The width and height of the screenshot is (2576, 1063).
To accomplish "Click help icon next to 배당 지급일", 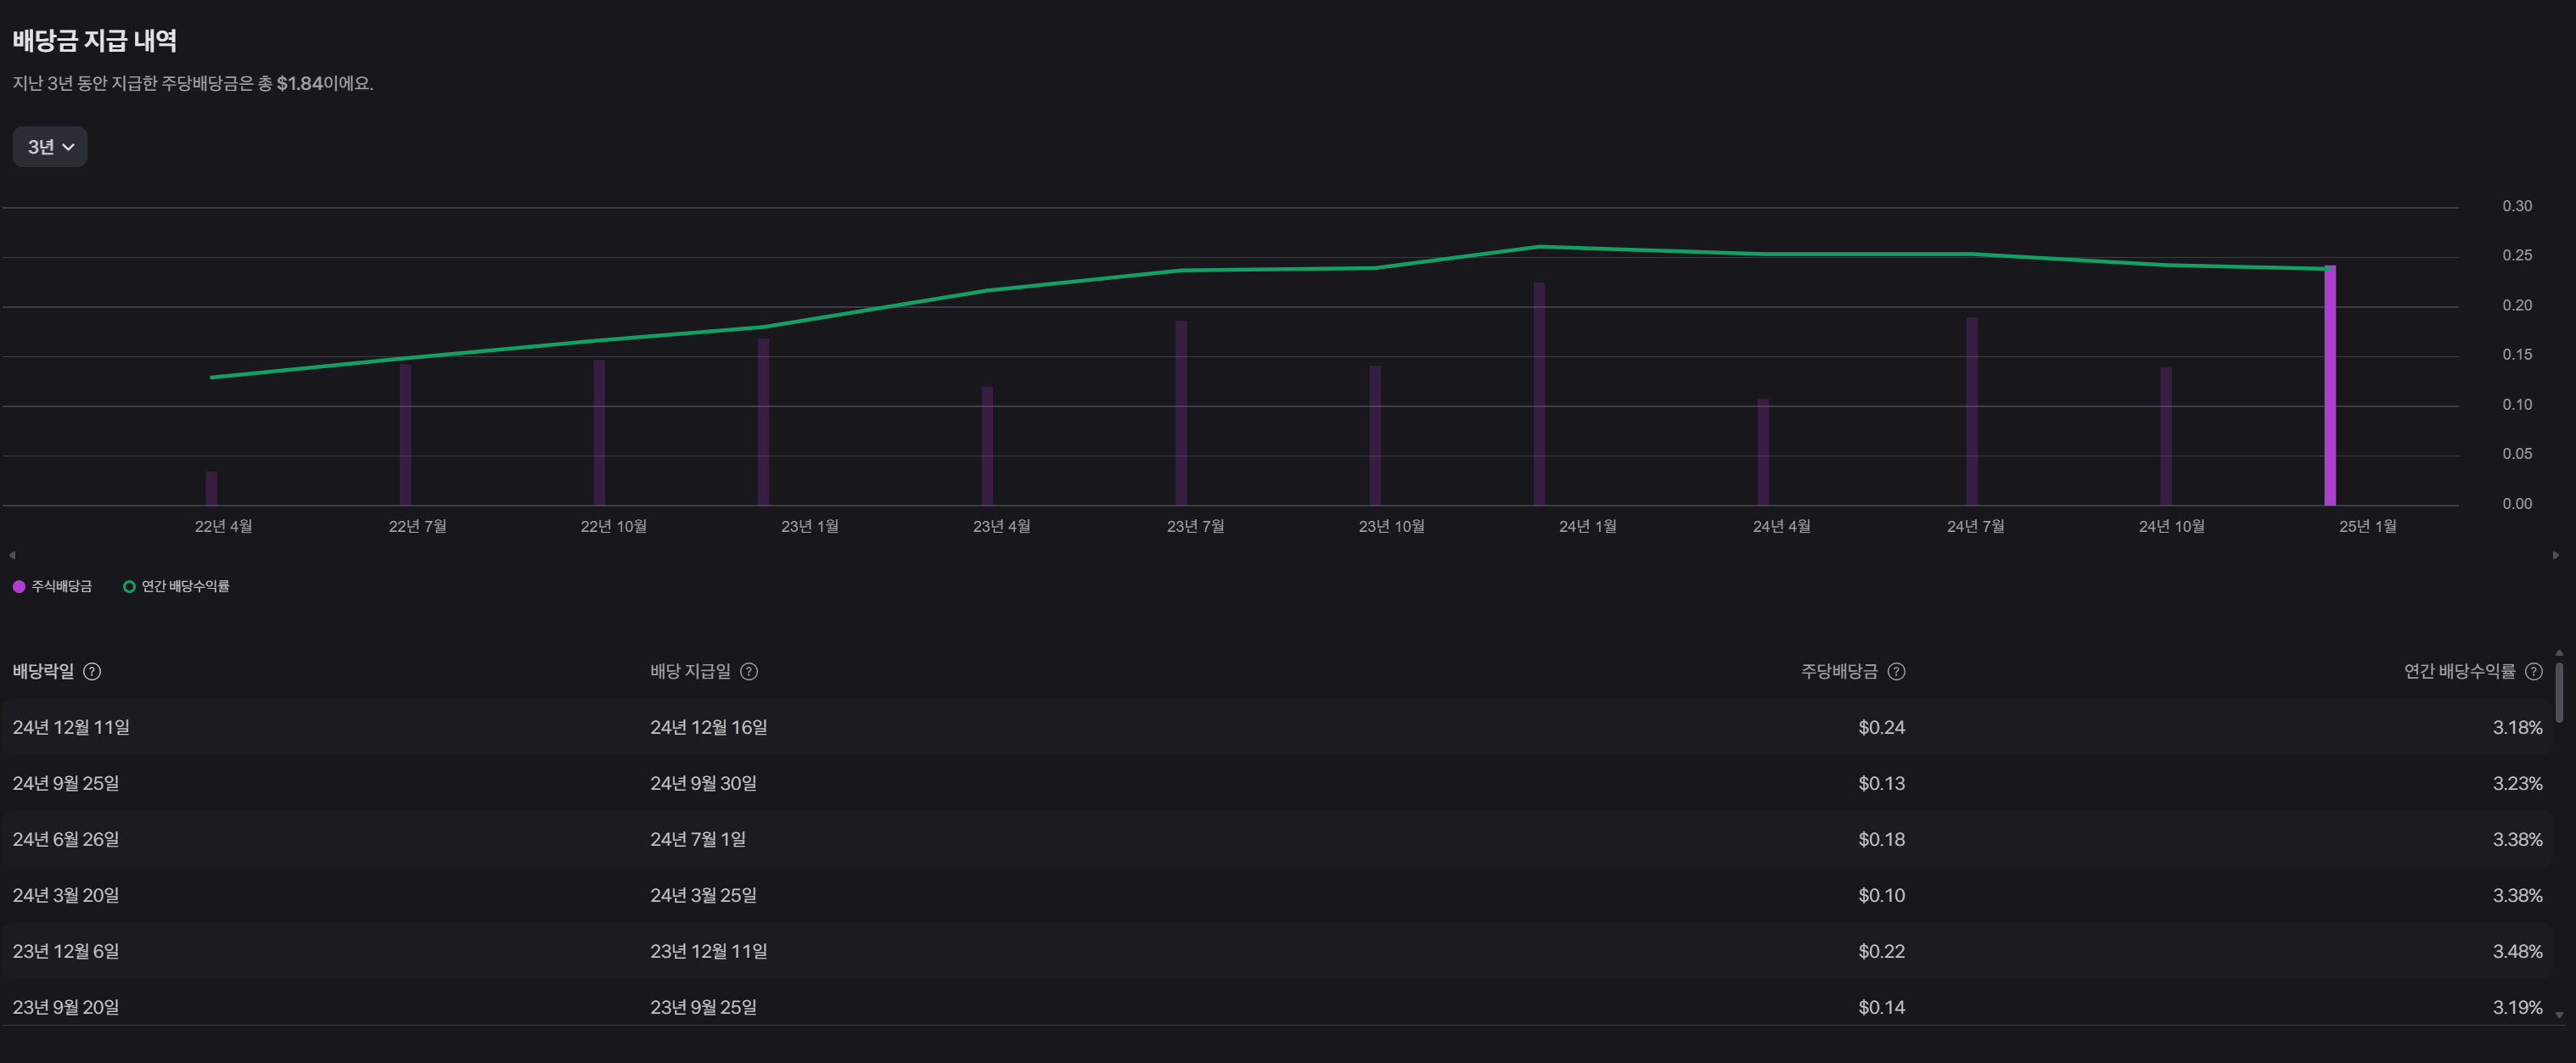I will (x=749, y=671).
